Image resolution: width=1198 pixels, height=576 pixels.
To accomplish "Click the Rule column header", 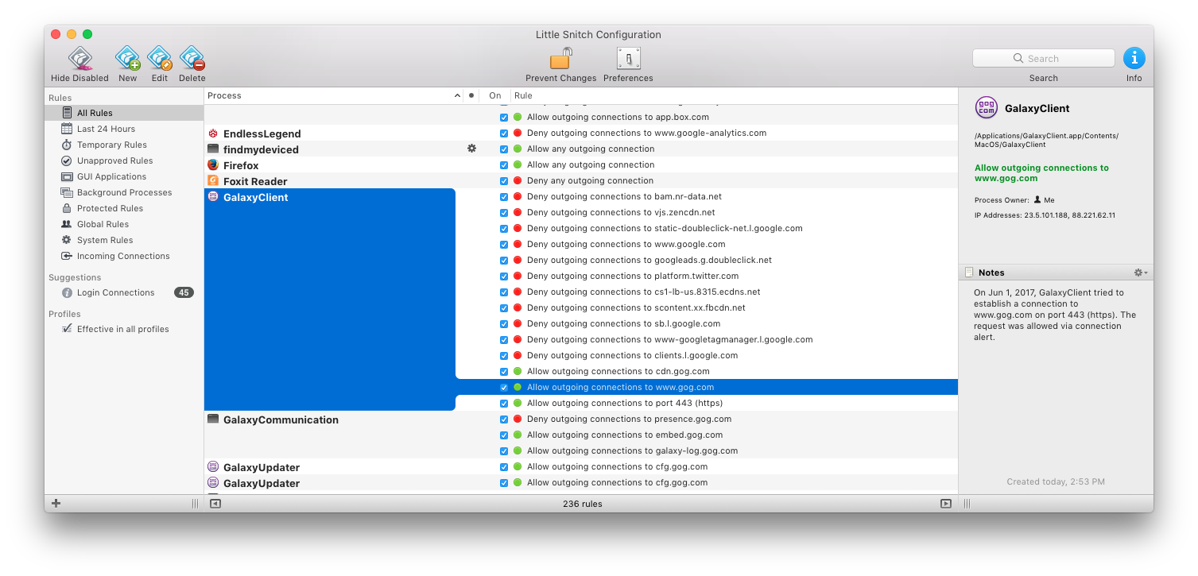I will 734,95.
